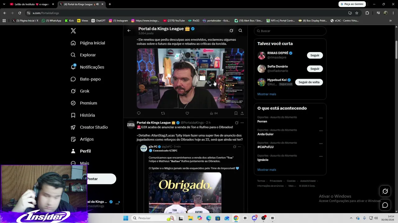
Task: Click the Buscar search field
Action: coord(290,31)
